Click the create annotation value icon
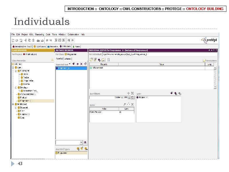229x172 pixels. pyautogui.click(x=91, y=60)
